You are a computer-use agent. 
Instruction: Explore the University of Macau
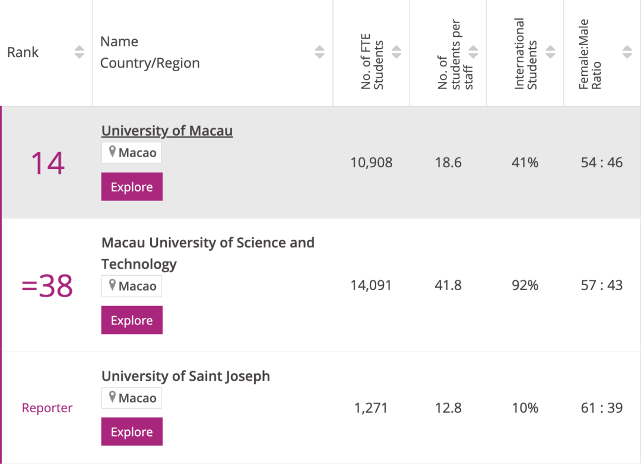click(x=132, y=187)
